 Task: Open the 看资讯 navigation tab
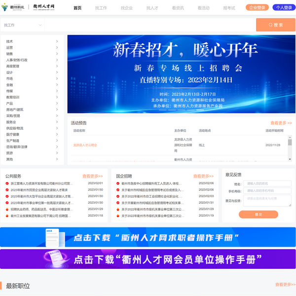click(x=178, y=8)
